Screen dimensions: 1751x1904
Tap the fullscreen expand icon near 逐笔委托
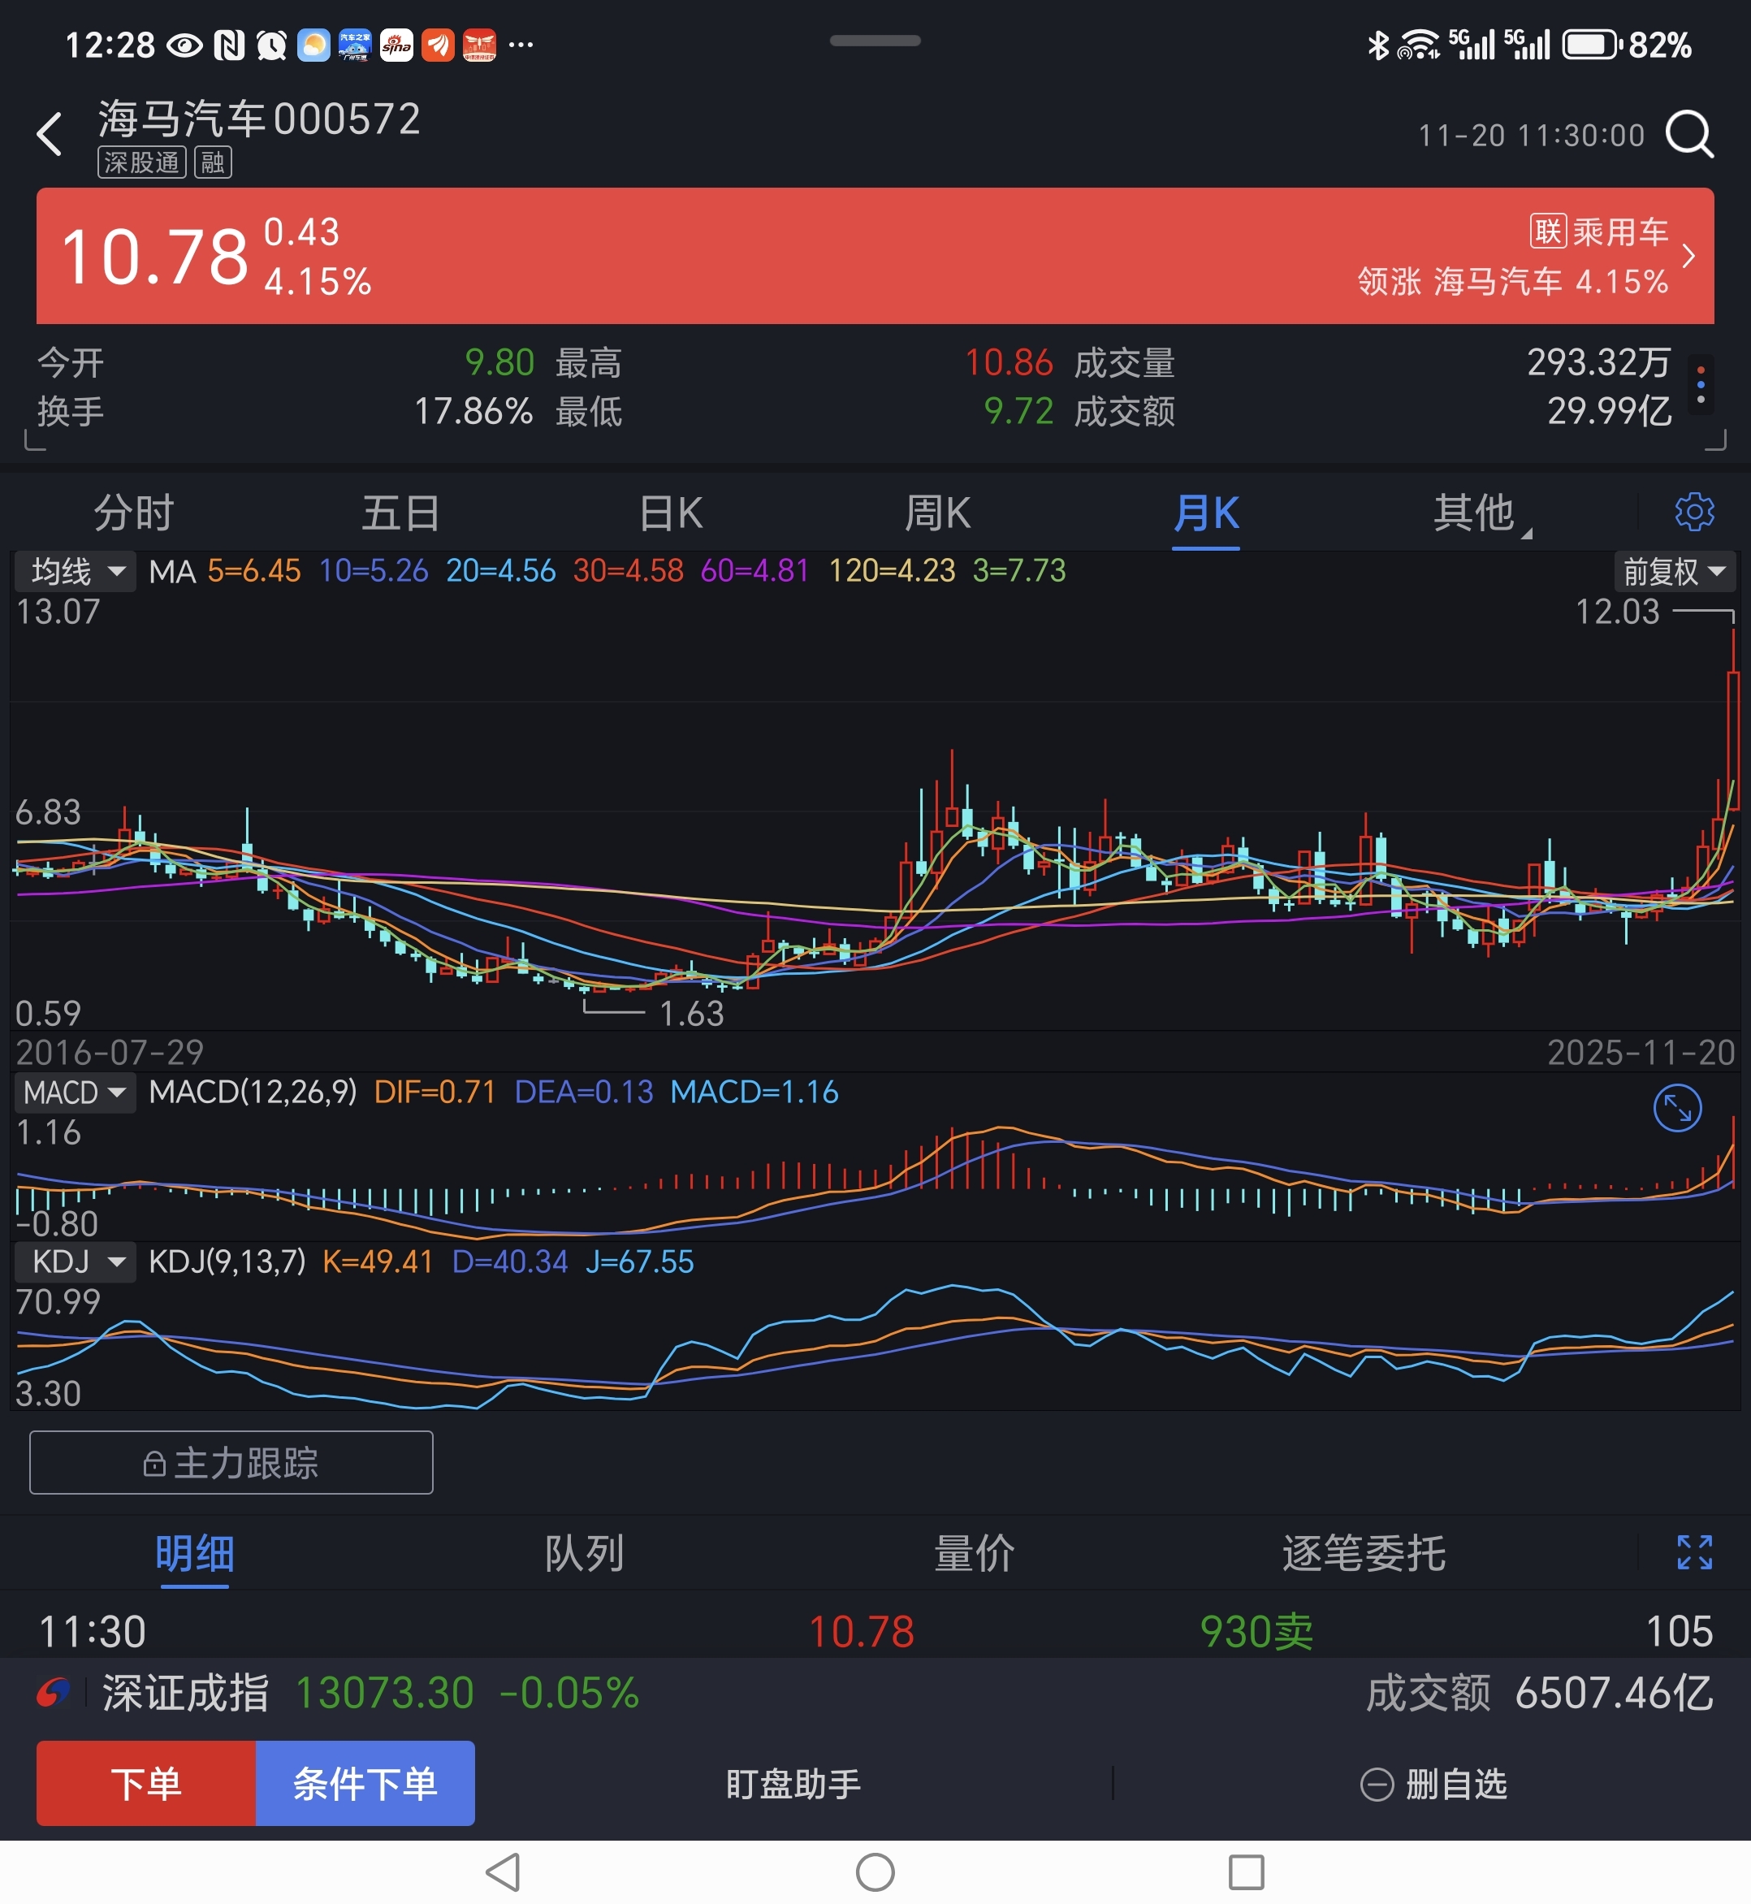[1693, 1552]
